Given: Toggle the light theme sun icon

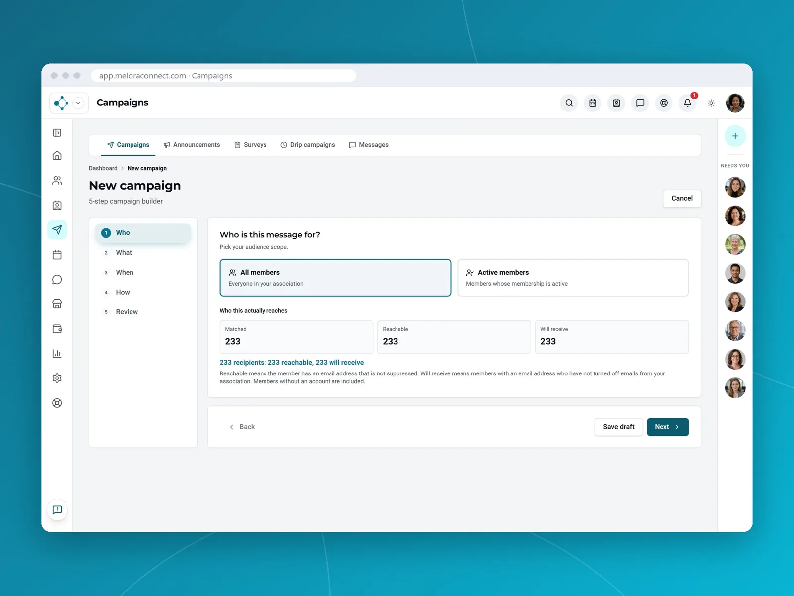Looking at the screenshot, I should click(711, 103).
